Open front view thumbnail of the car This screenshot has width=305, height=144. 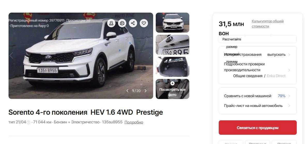coord(172,22)
